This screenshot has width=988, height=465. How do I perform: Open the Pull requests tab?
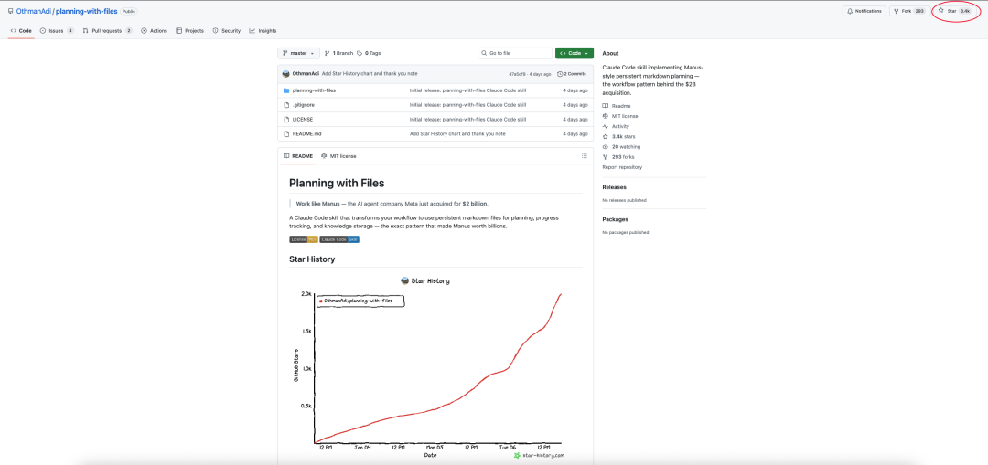click(x=108, y=31)
